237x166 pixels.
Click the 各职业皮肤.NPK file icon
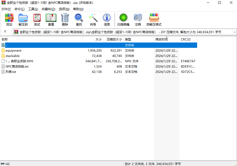[x=3, y=61]
